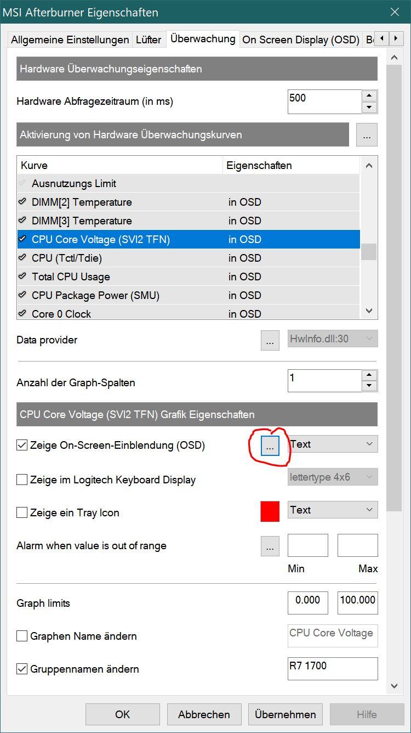Click the alarm Min value field
The image size is (411, 733).
tap(308, 545)
